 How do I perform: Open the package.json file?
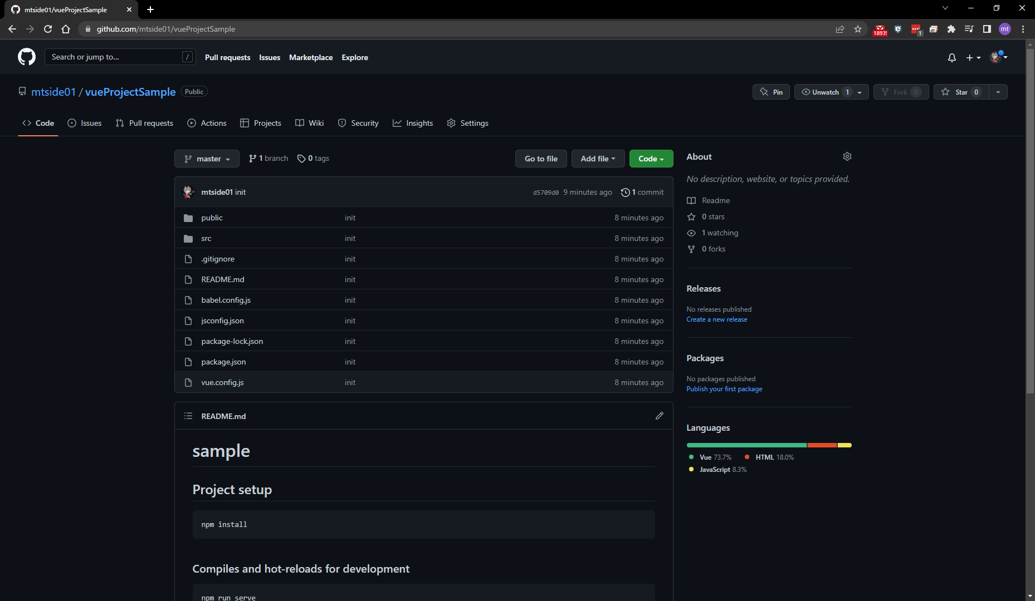(223, 362)
